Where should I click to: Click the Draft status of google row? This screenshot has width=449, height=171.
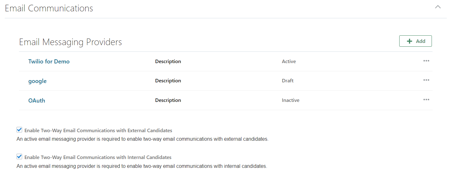[x=287, y=81]
